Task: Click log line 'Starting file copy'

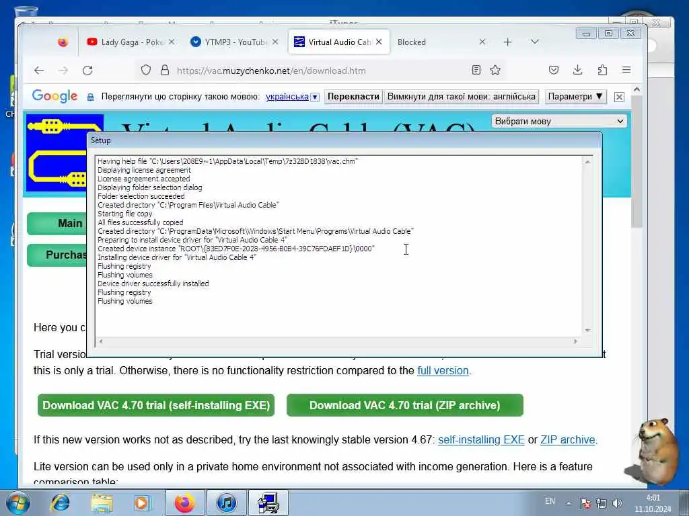Action: (x=124, y=214)
